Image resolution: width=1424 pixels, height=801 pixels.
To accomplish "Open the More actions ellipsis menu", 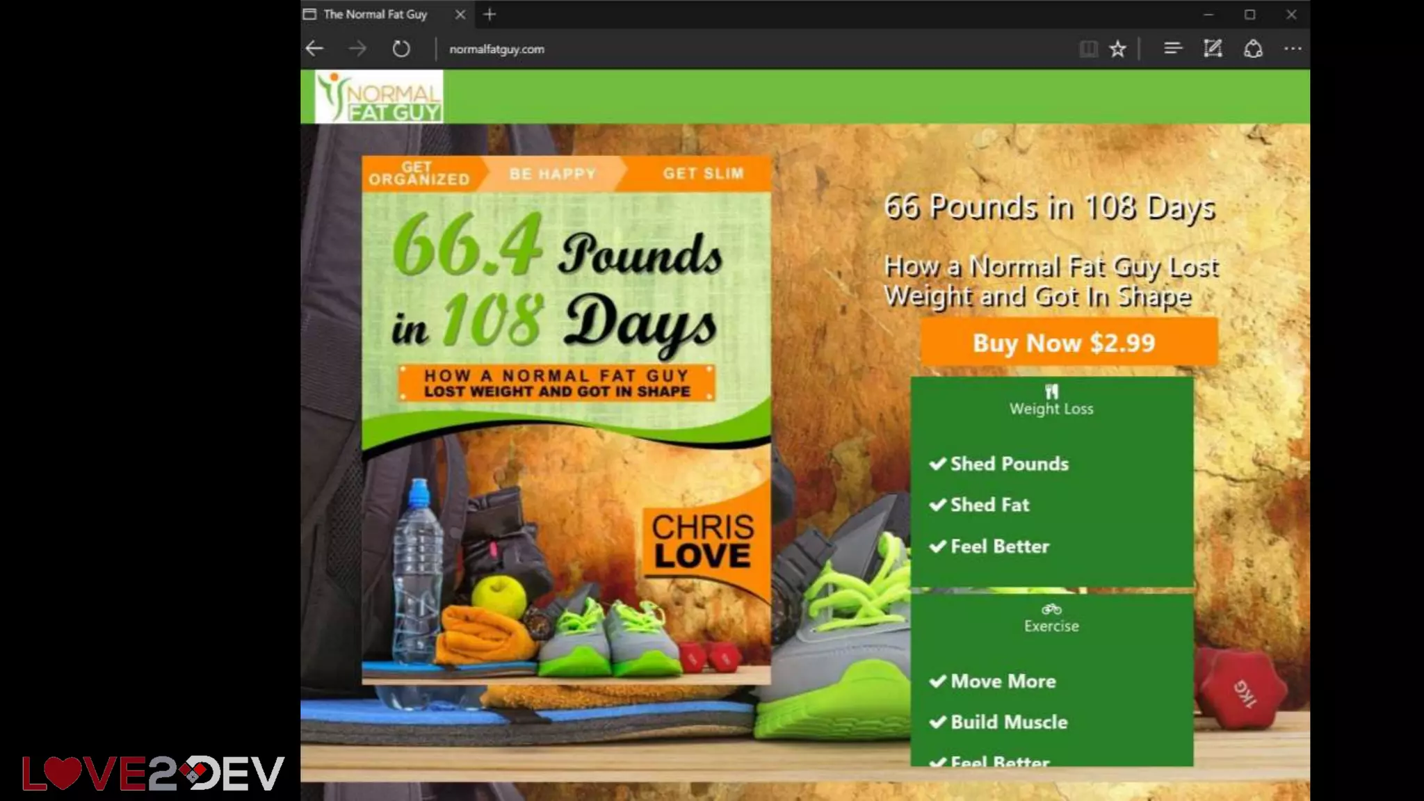I will [x=1293, y=49].
